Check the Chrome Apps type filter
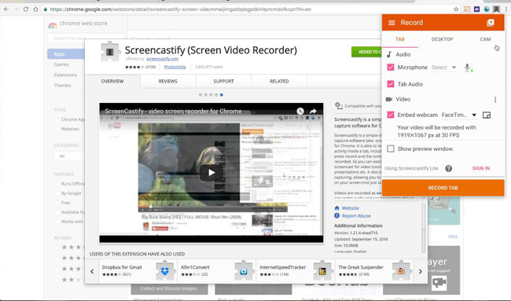 tap(57, 119)
